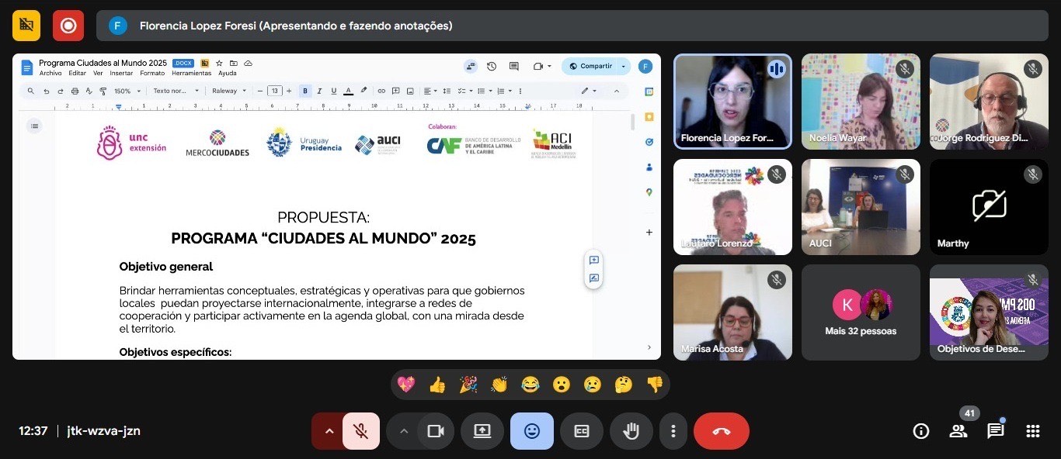Raise hand in the meeting
The width and height of the screenshot is (1061, 459).
click(631, 431)
